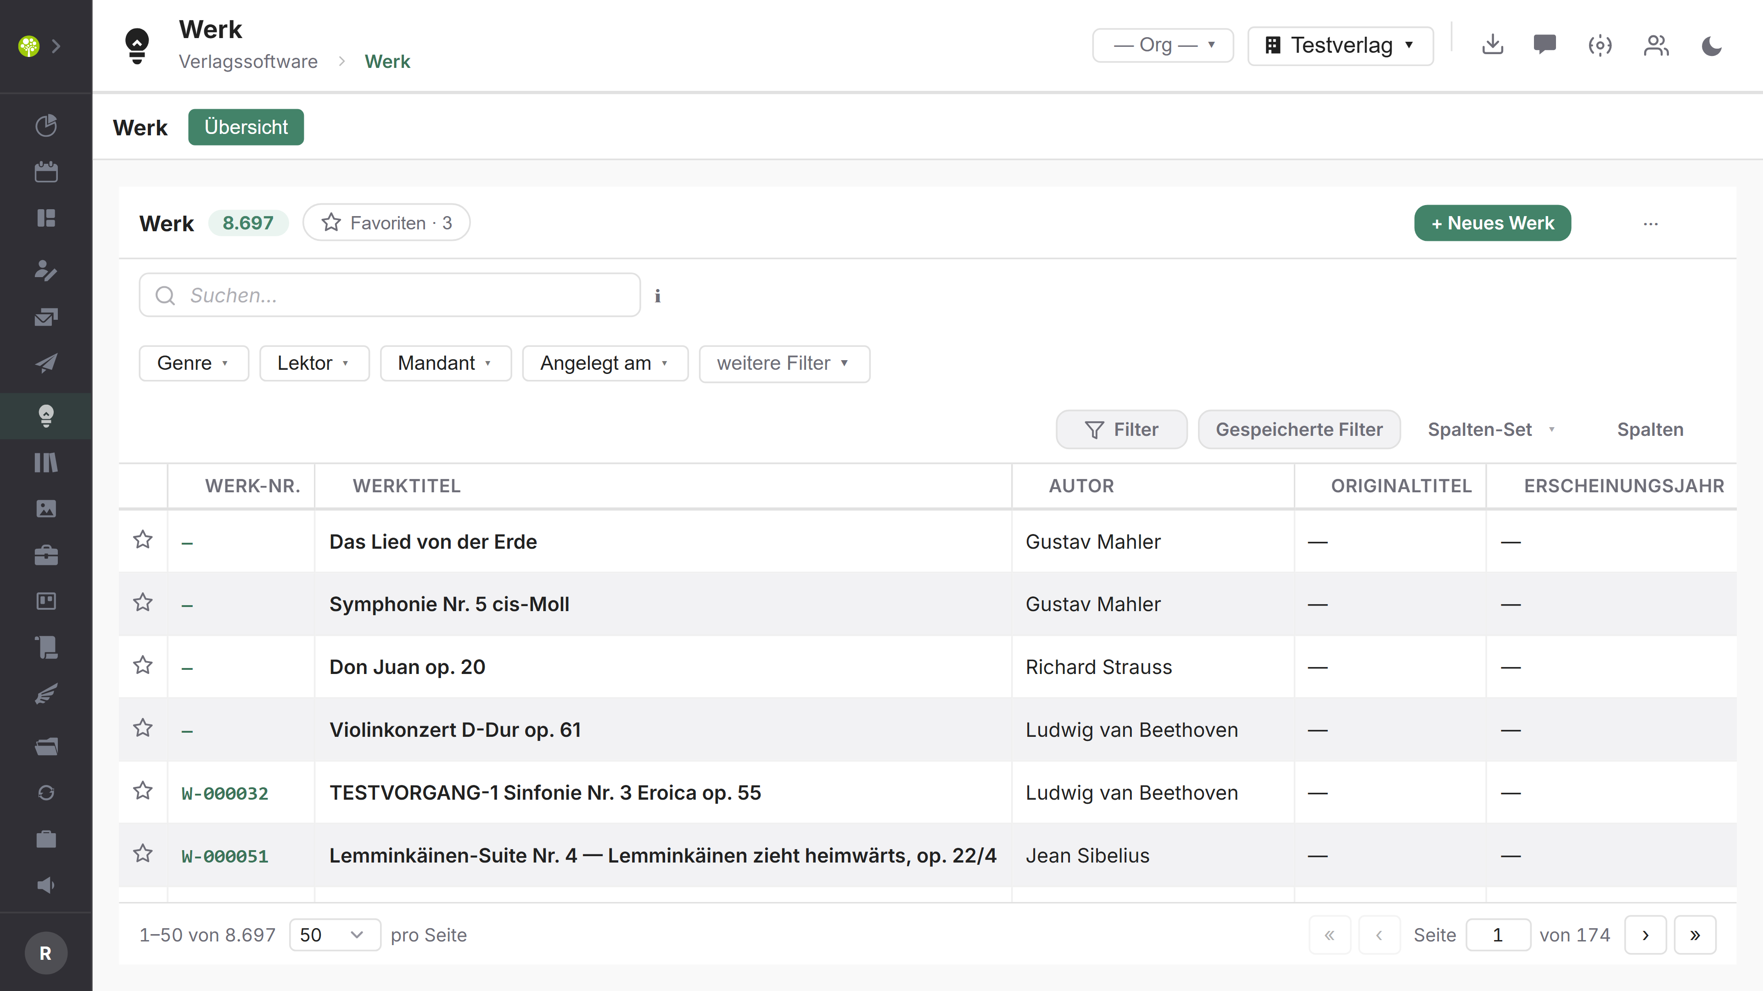Image resolution: width=1763 pixels, height=991 pixels.
Task: Click the Filter button
Action: coord(1122,429)
